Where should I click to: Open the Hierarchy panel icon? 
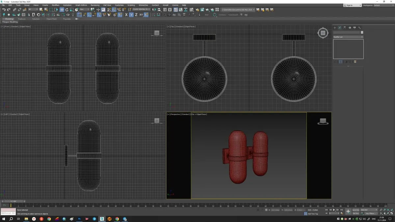[x=345, y=28]
